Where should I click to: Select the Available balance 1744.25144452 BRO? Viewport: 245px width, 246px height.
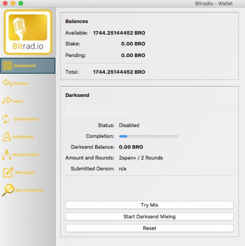click(x=119, y=33)
